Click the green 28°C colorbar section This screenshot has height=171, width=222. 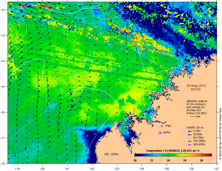[168, 155]
